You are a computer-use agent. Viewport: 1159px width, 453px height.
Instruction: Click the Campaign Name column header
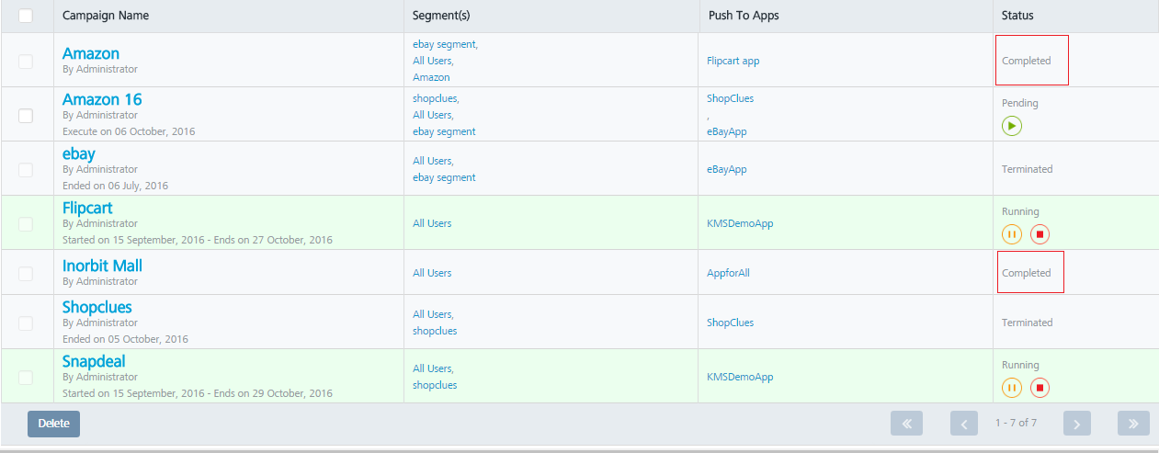click(x=106, y=16)
